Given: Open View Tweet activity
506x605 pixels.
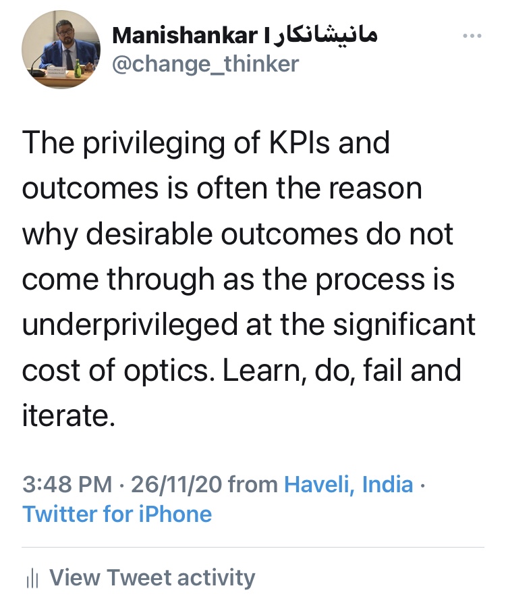Looking at the screenshot, I should pyautogui.click(x=152, y=578).
